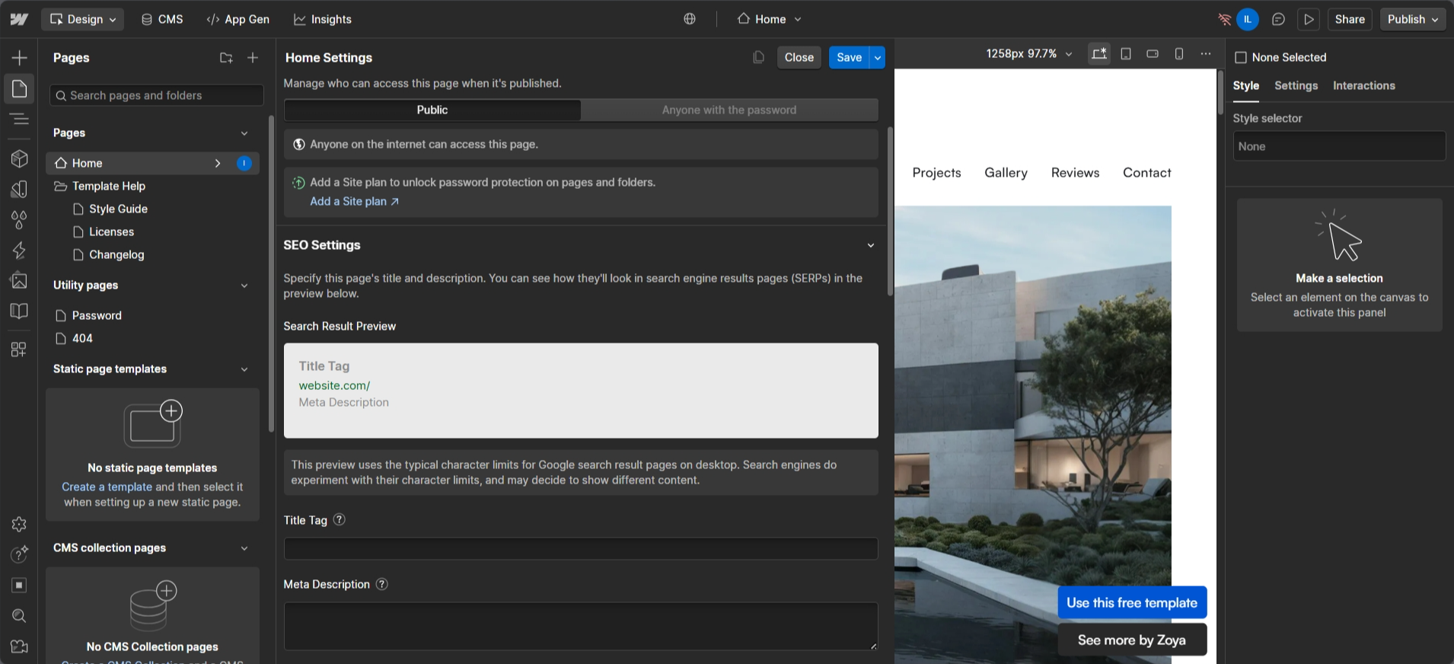This screenshot has width=1454, height=664.
Task: Click the Share button
Action: click(1350, 19)
